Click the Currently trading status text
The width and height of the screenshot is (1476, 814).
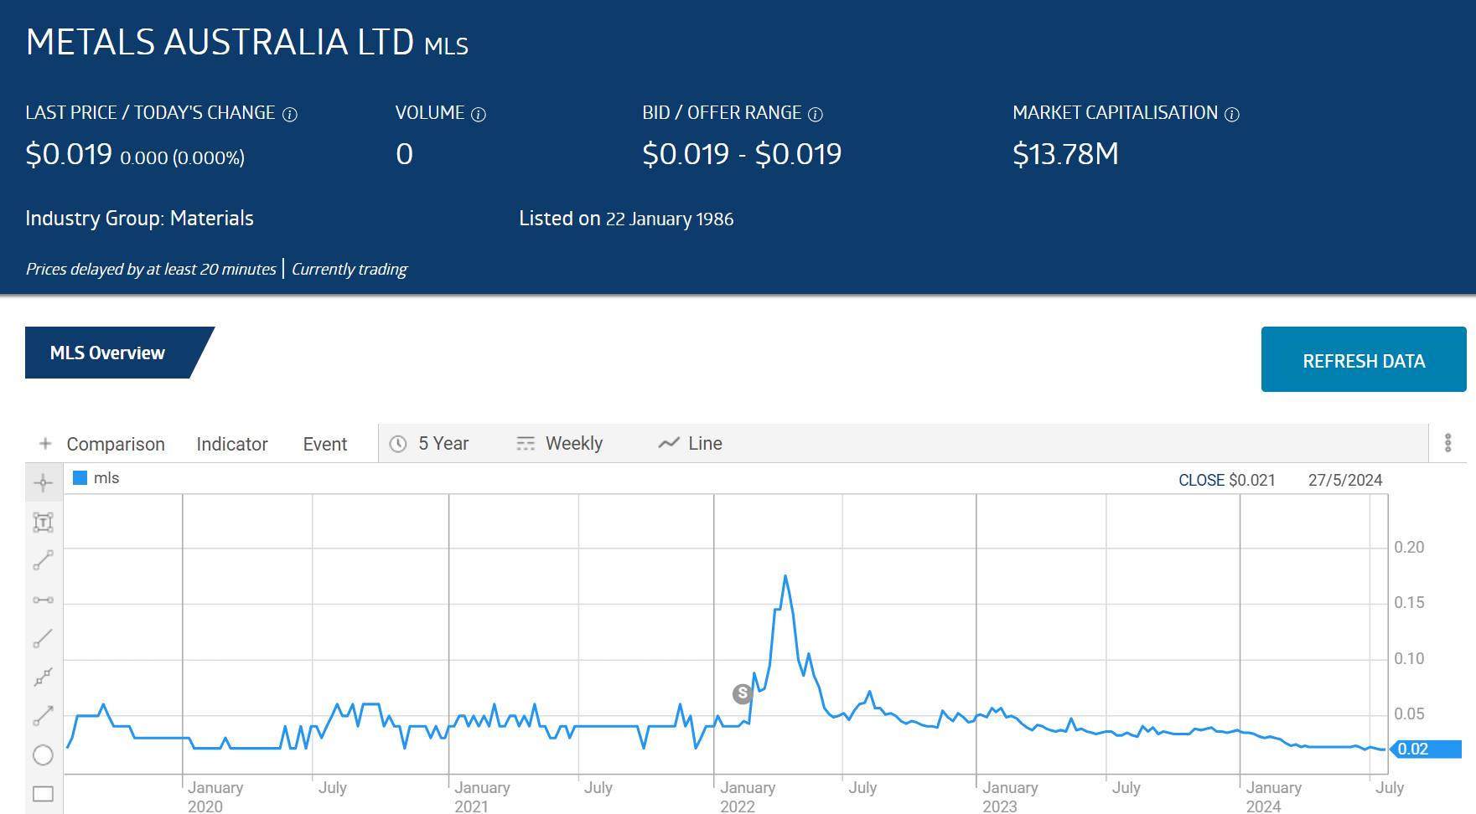coord(350,269)
